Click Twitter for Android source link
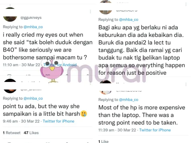 [60, 65]
